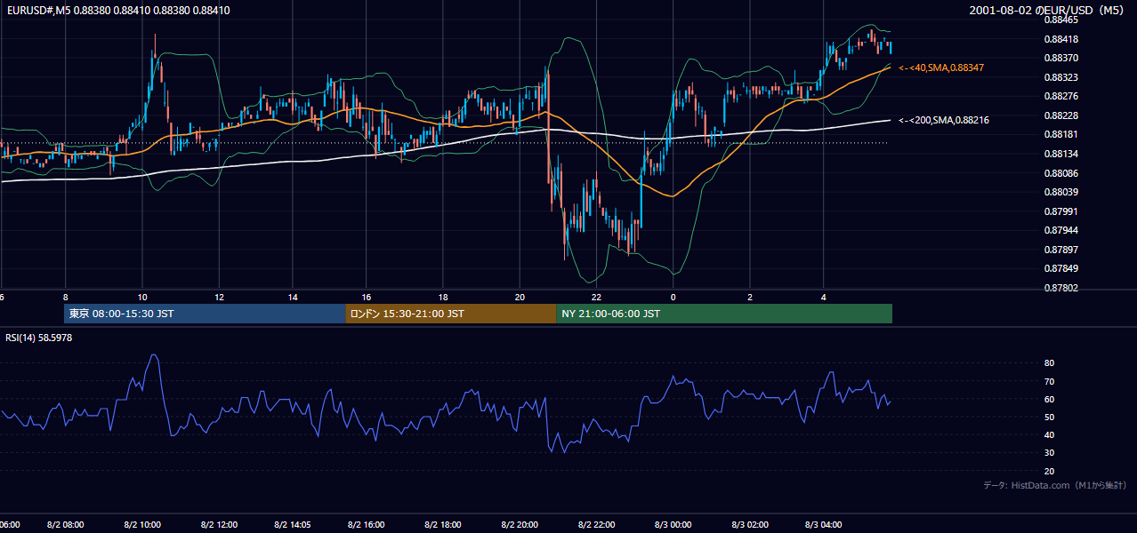Click RSI axis level 70
This screenshot has width=1137, height=533.
1049,381
